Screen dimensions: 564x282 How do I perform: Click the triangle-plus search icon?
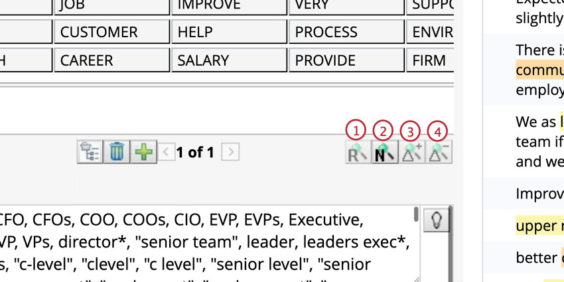pos(411,153)
